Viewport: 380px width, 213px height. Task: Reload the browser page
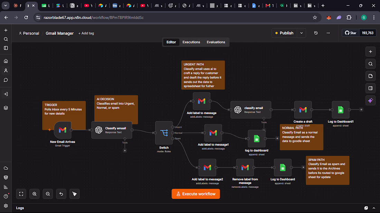tap(26, 18)
